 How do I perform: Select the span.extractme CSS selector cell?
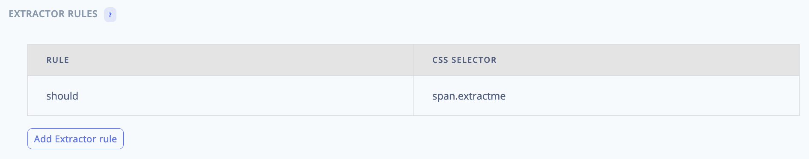point(606,96)
